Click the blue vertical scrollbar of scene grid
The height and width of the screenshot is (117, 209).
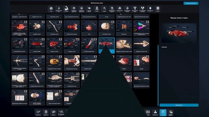(158, 75)
